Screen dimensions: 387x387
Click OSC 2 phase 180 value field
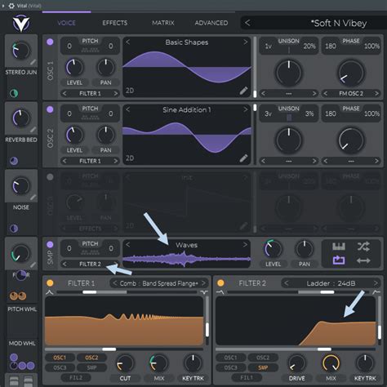tap(331, 113)
